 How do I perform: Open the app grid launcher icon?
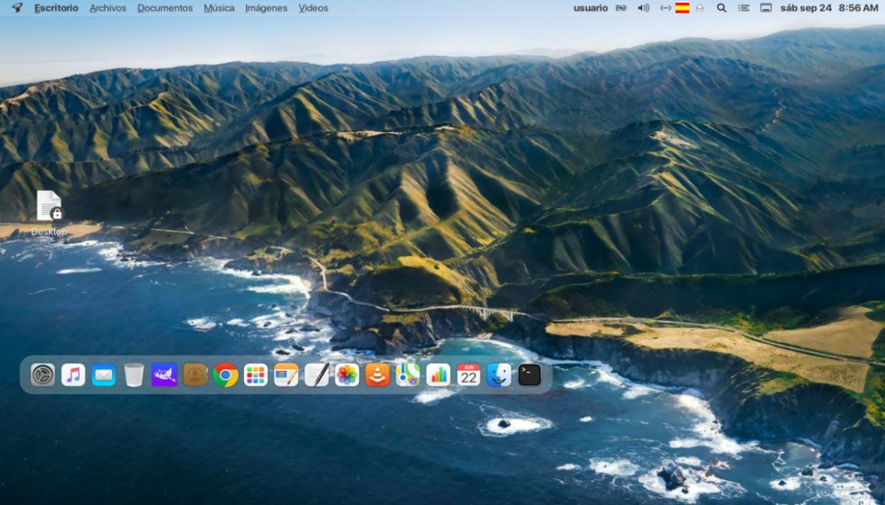click(x=255, y=375)
